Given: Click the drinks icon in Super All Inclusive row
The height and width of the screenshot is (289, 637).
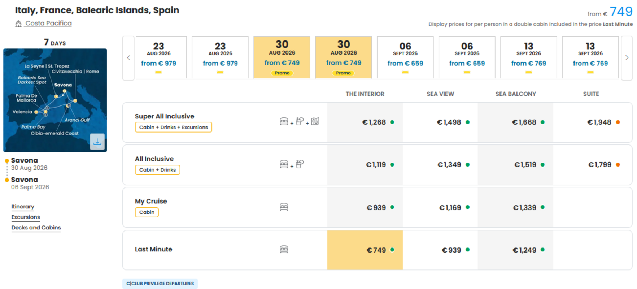Looking at the screenshot, I should [300, 121].
